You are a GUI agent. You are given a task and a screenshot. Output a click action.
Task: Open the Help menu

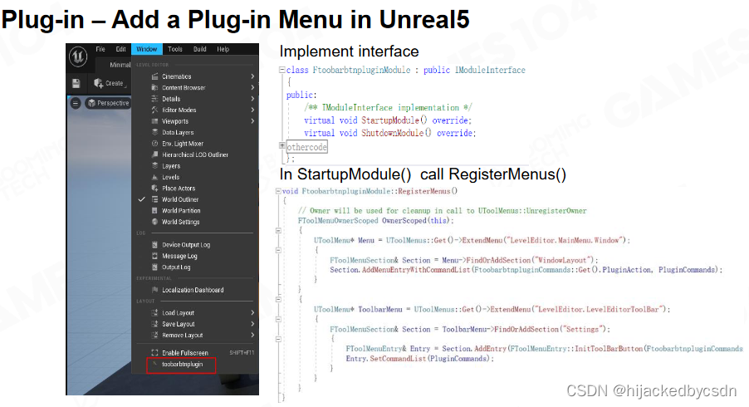pyautogui.click(x=223, y=49)
